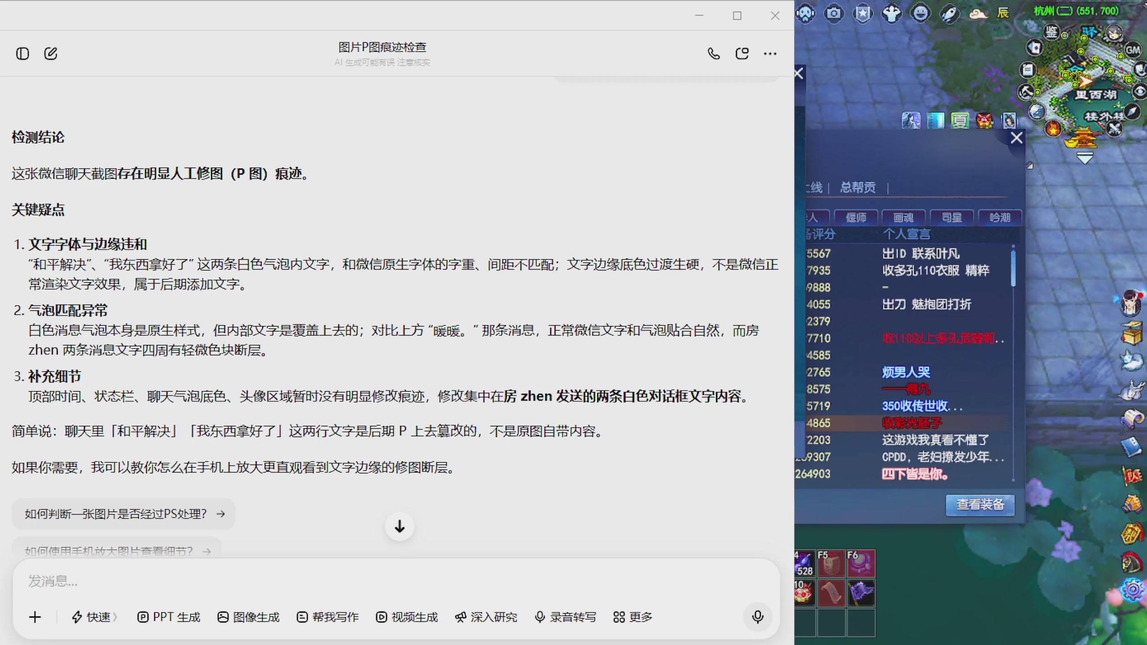Open the quest scroll icon on right bar
Screen dimensions: 1147x645
tap(1132, 419)
